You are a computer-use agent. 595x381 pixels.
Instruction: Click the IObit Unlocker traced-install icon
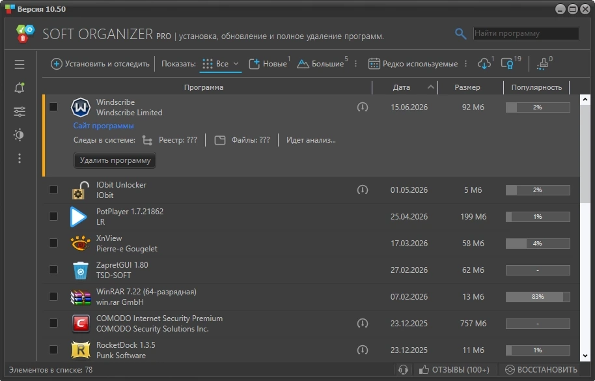[363, 190]
